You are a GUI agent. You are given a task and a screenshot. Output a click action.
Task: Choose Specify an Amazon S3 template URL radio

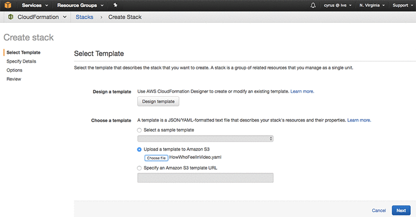tap(139, 168)
